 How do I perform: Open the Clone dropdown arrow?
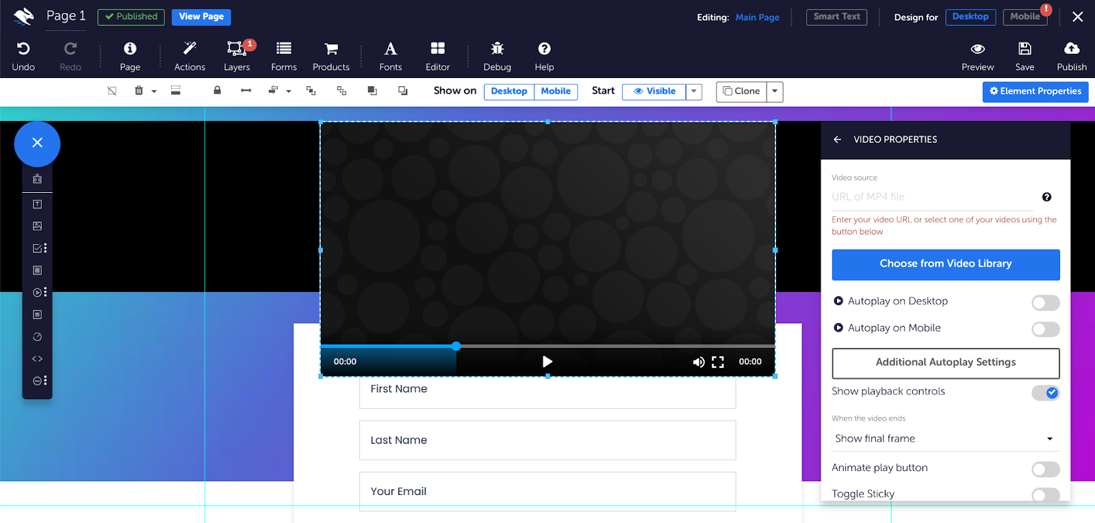pyautogui.click(x=775, y=92)
